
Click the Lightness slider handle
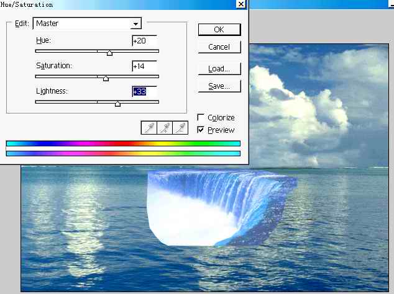click(x=117, y=104)
